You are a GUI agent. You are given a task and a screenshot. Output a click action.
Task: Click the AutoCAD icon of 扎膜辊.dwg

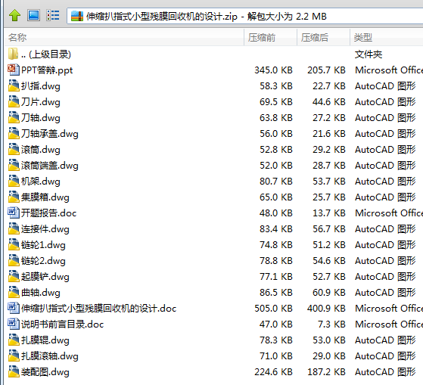pyautogui.click(x=14, y=340)
